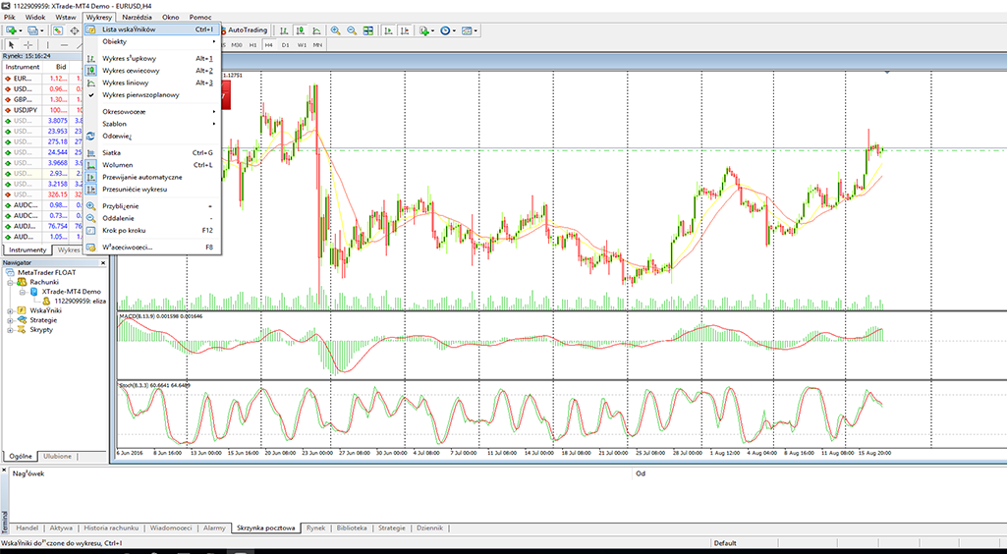Click the AutoTrading button
Image resolution: width=1007 pixels, height=554 pixels.
pos(242,30)
